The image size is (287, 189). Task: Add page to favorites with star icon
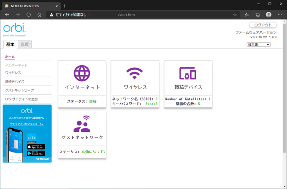pyautogui.click(x=235, y=15)
